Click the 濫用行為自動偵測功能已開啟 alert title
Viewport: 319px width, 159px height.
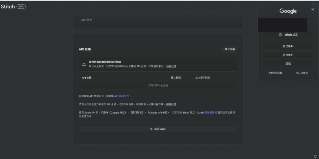[105, 62]
